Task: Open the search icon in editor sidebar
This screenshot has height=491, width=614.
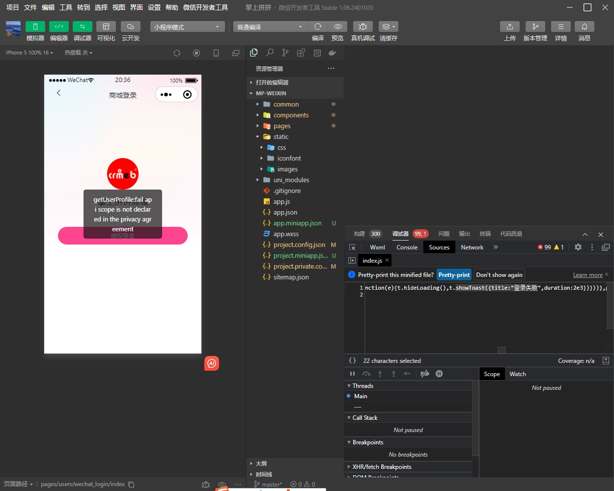Action: tap(270, 53)
